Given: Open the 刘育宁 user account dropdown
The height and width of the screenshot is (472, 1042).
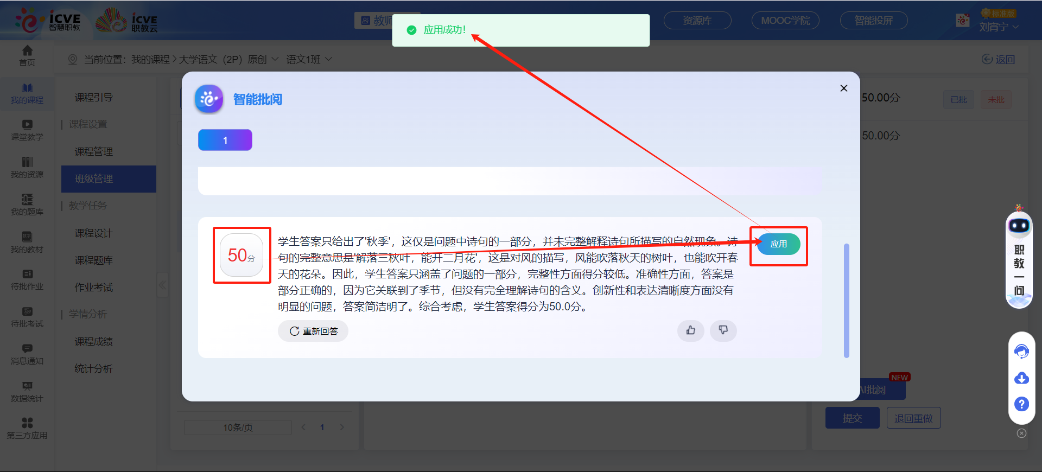Looking at the screenshot, I should 999,27.
